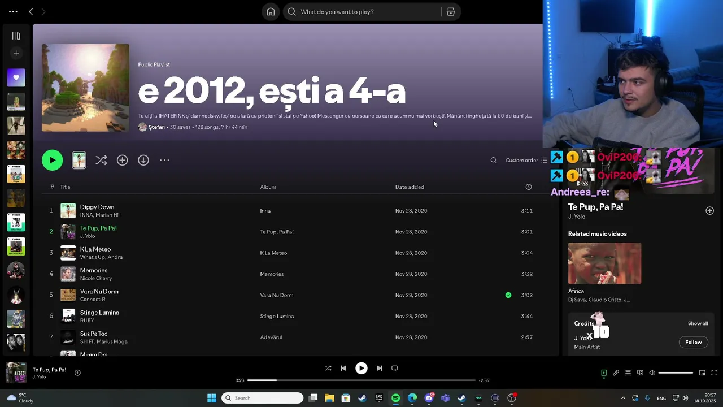Open the Adevărul album link

pos(271,337)
